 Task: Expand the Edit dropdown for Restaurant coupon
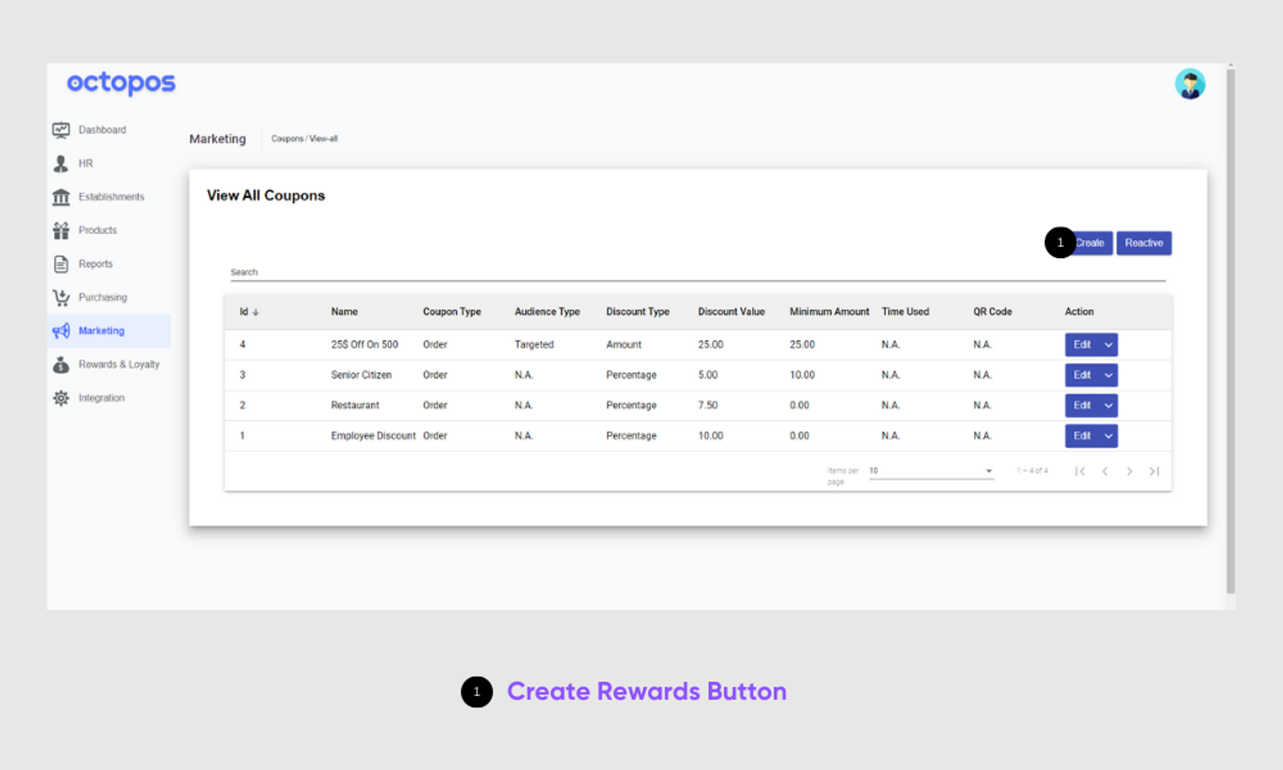point(1109,405)
